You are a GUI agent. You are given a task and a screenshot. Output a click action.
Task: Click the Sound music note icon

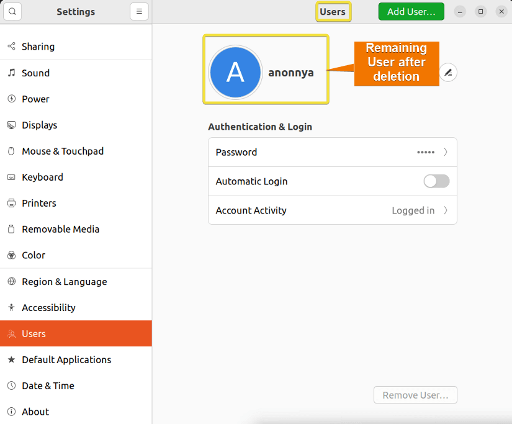tap(11, 73)
